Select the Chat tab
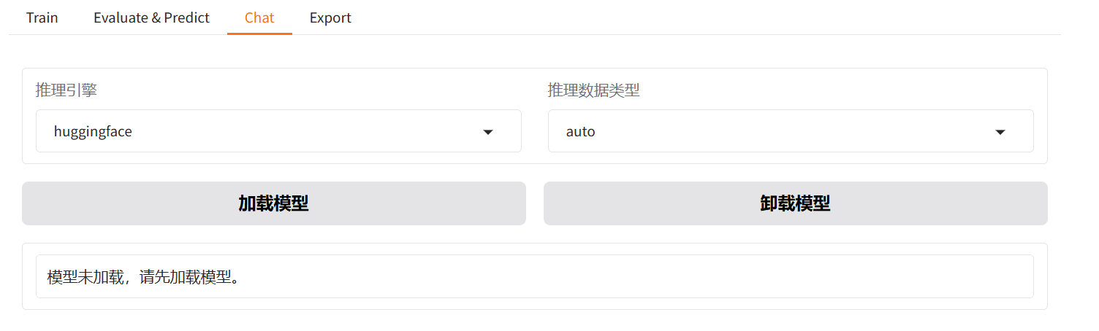This screenshot has height=331, width=1099. (259, 17)
